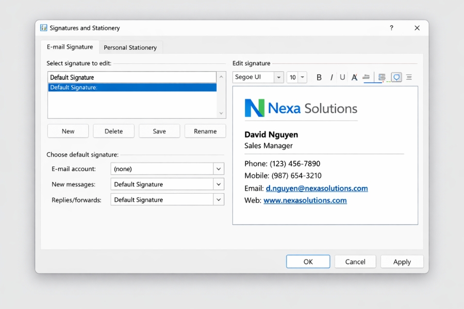Select the business card insert icon
The height and width of the screenshot is (309, 464).
[x=396, y=77]
